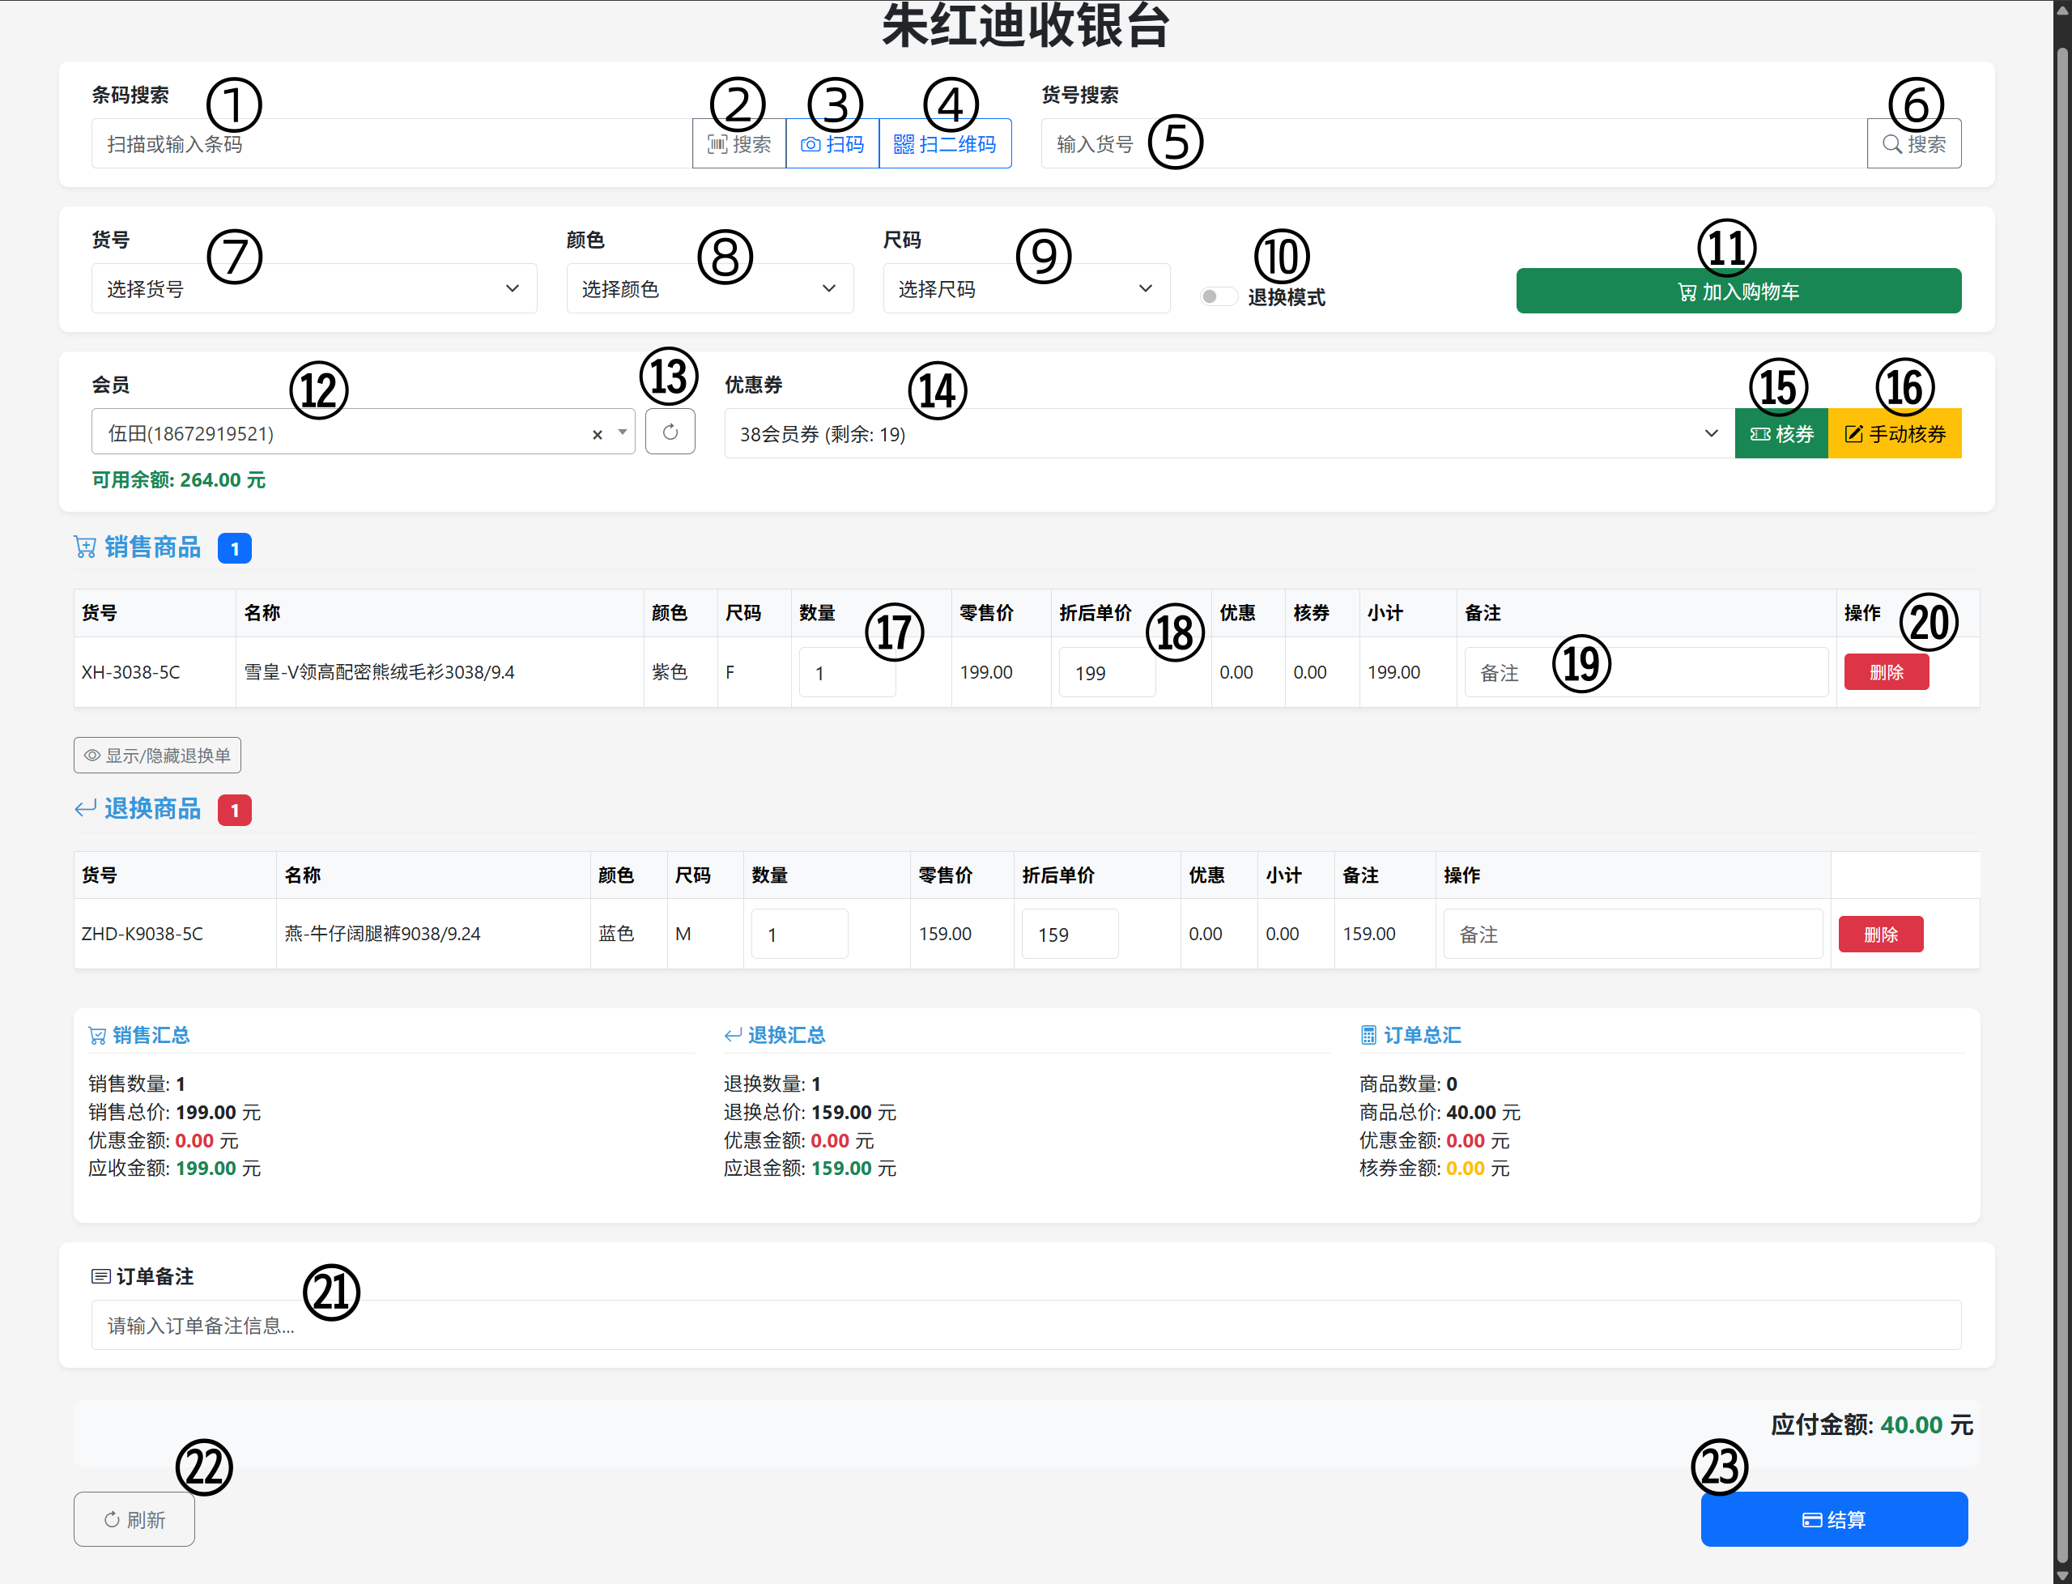The width and height of the screenshot is (2072, 1584).
Task: Click the magnifier 搜索 for 货号搜索
Action: (1913, 143)
